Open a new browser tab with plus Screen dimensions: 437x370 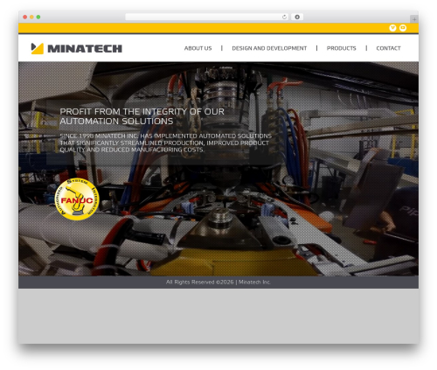pos(414,19)
